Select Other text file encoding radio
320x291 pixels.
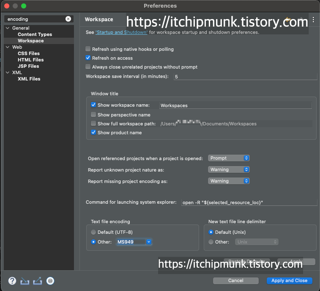tap(93, 242)
